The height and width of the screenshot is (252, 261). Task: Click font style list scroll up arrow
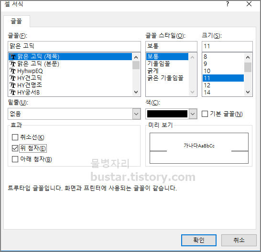pos(193,57)
